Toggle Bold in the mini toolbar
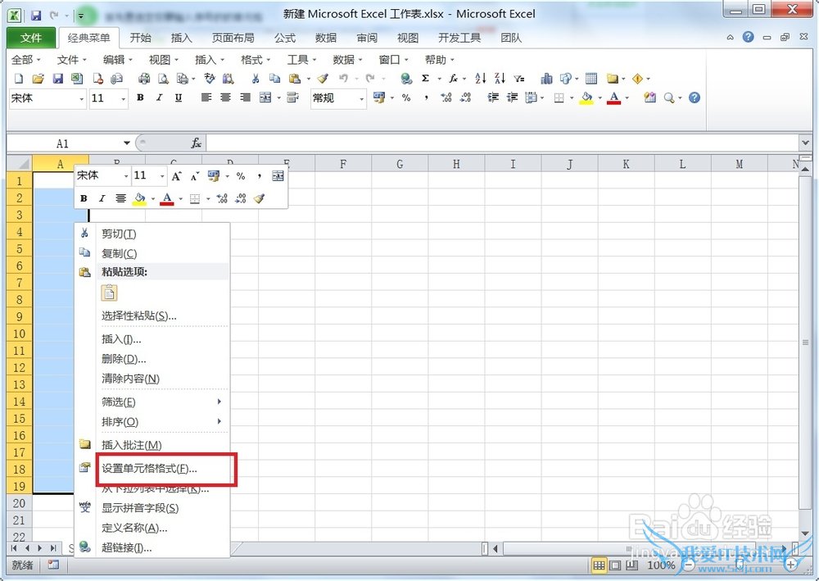The image size is (819, 581). (84, 198)
